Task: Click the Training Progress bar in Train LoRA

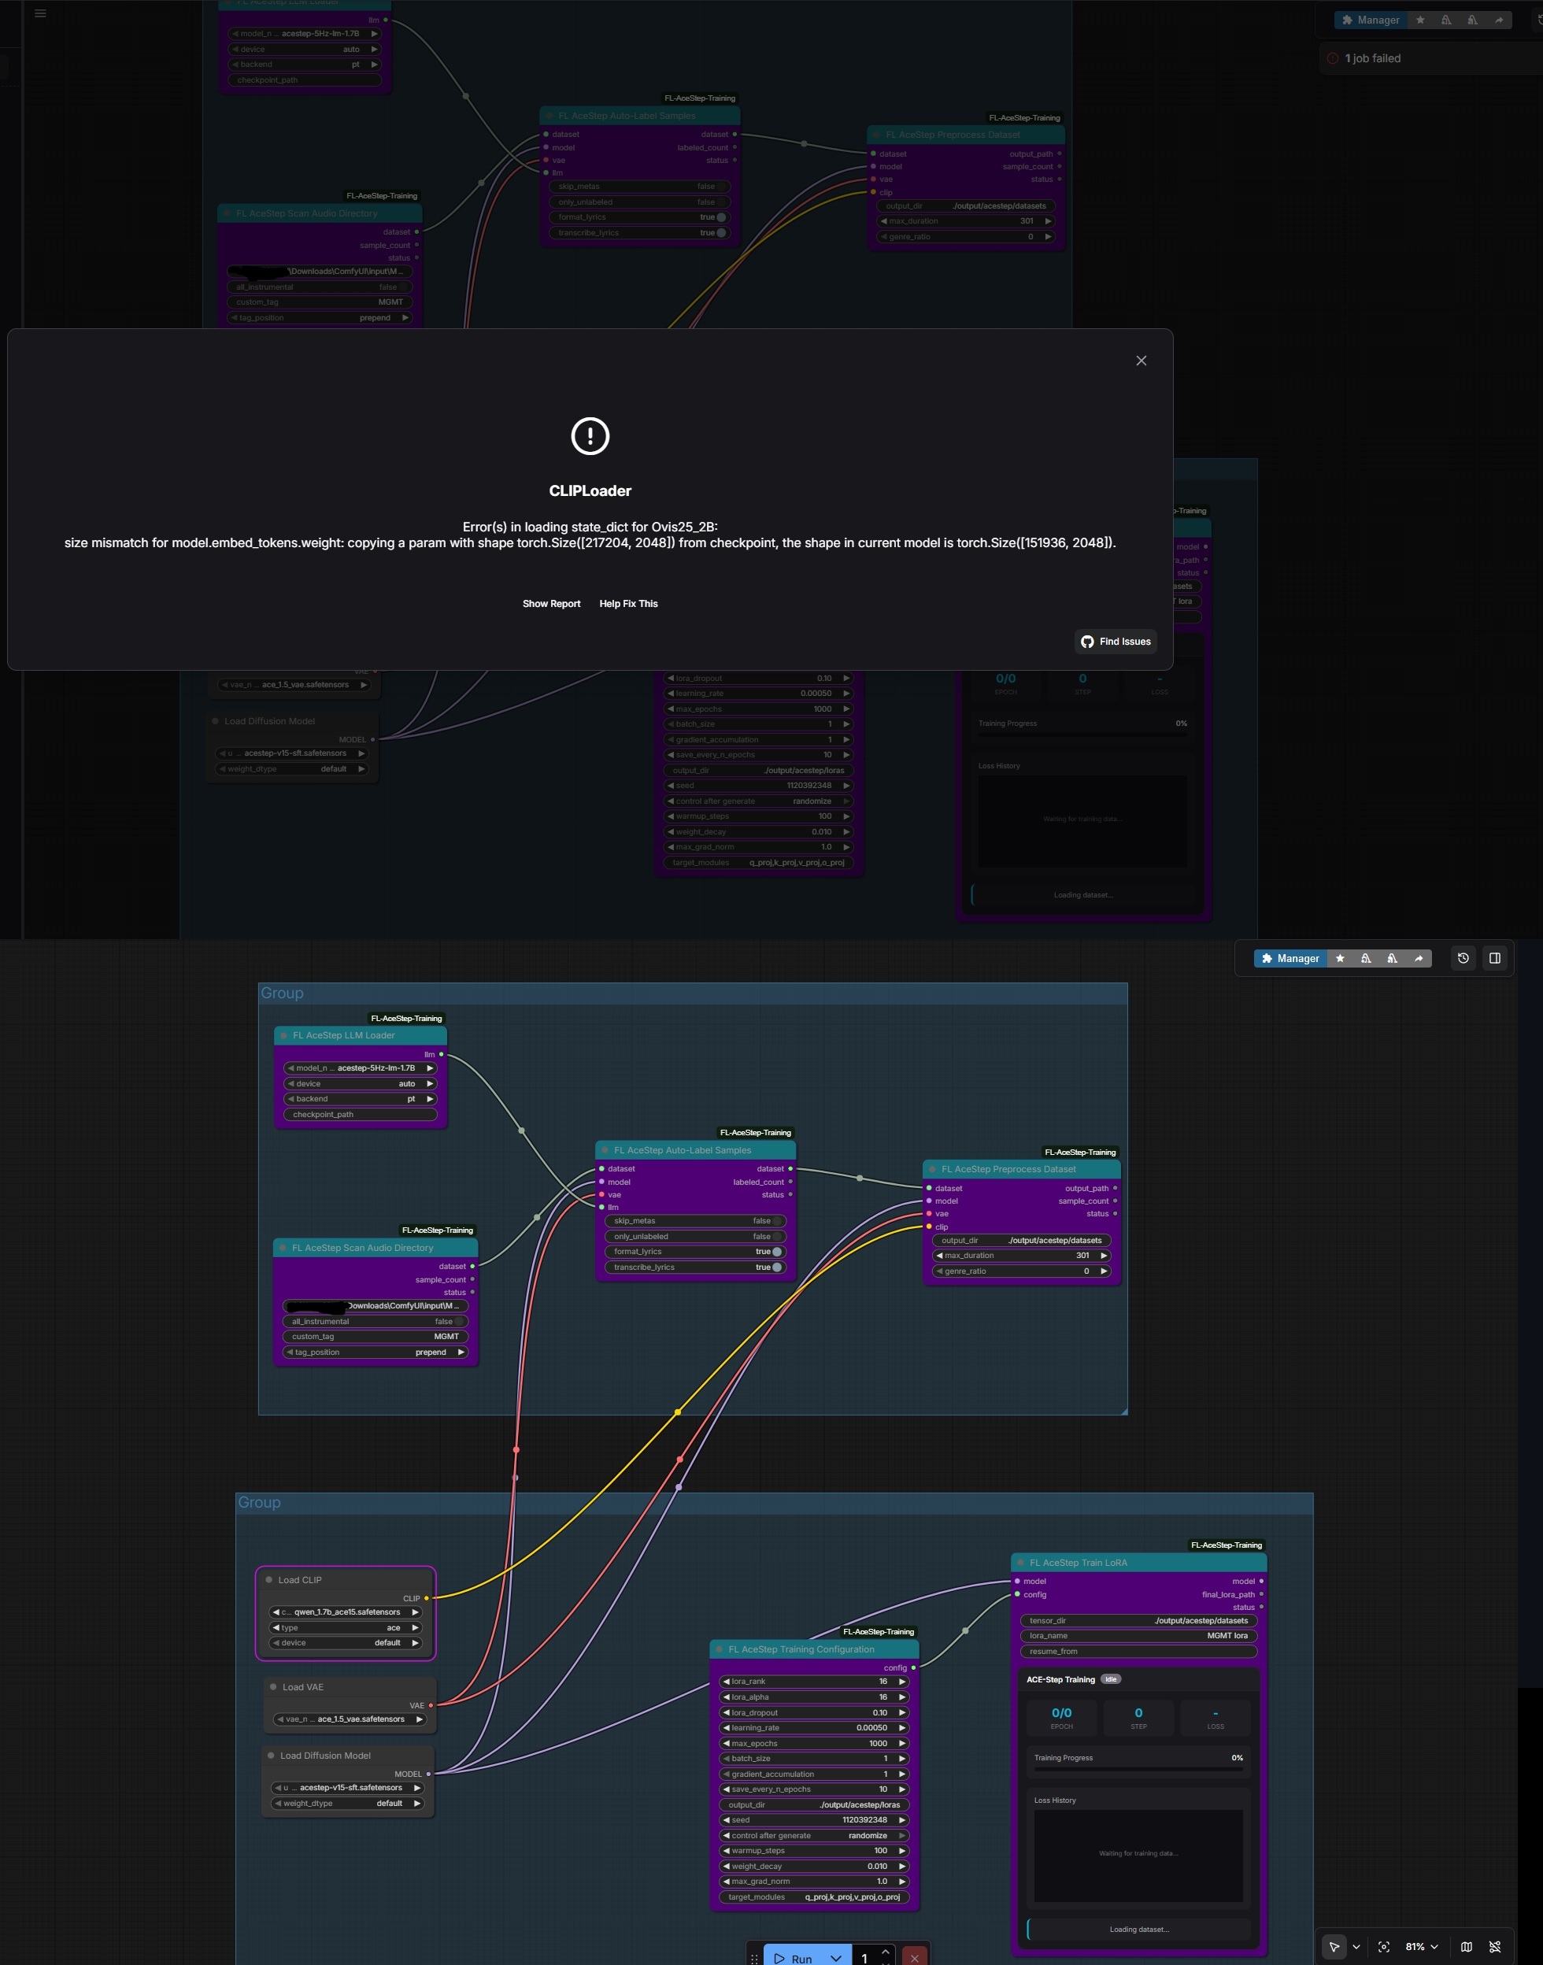Action: 1138,1769
